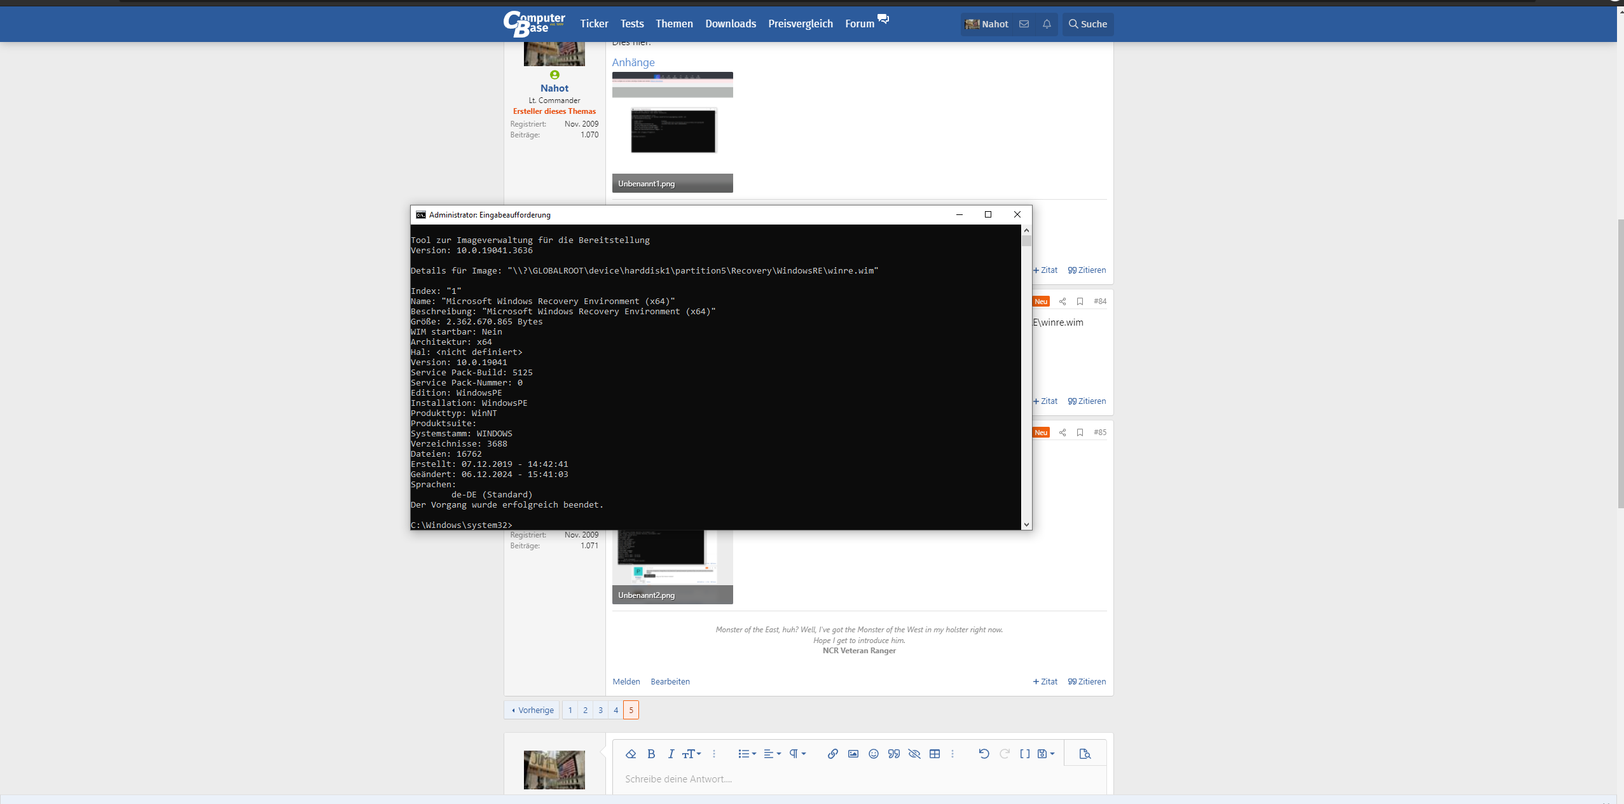1624x804 pixels.
Task: Click the notification bell icon
Action: 1047,24
